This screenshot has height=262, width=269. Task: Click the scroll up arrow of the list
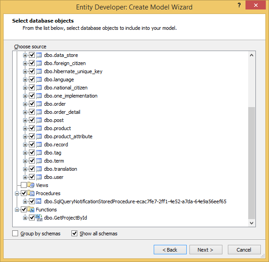[x=251, y=55]
